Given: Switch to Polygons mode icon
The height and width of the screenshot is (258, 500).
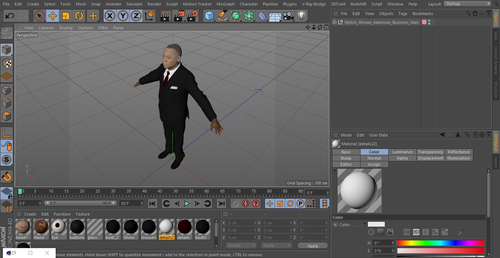Looking at the screenshot, I should 7,116.
